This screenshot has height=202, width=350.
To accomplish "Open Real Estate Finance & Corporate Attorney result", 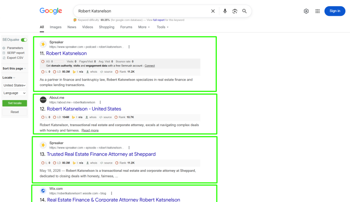I will [x=113, y=199].
